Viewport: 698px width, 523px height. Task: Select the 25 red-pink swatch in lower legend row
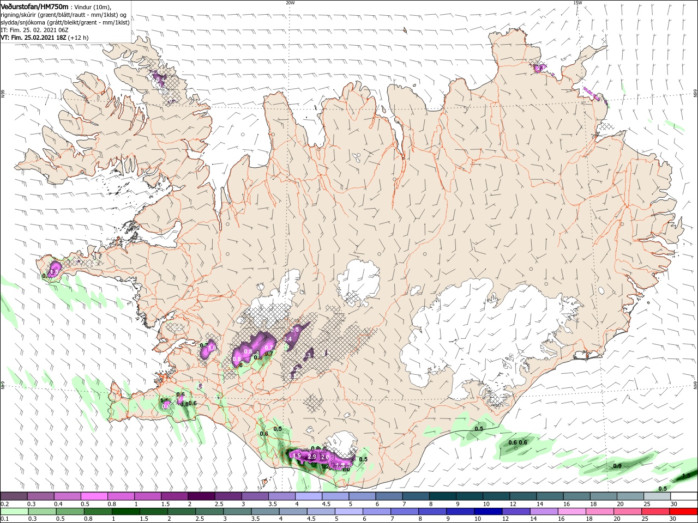[x=656, y=512]
